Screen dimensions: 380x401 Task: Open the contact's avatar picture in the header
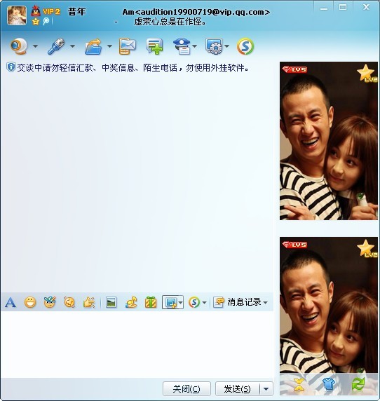pyautogui.click(x=17, y=15)
